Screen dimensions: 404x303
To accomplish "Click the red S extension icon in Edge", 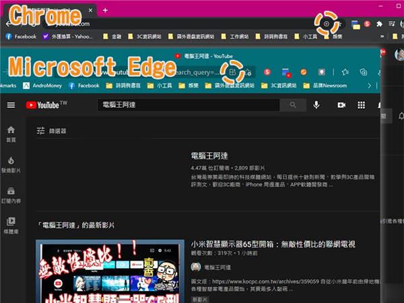I will pos(267,72).
